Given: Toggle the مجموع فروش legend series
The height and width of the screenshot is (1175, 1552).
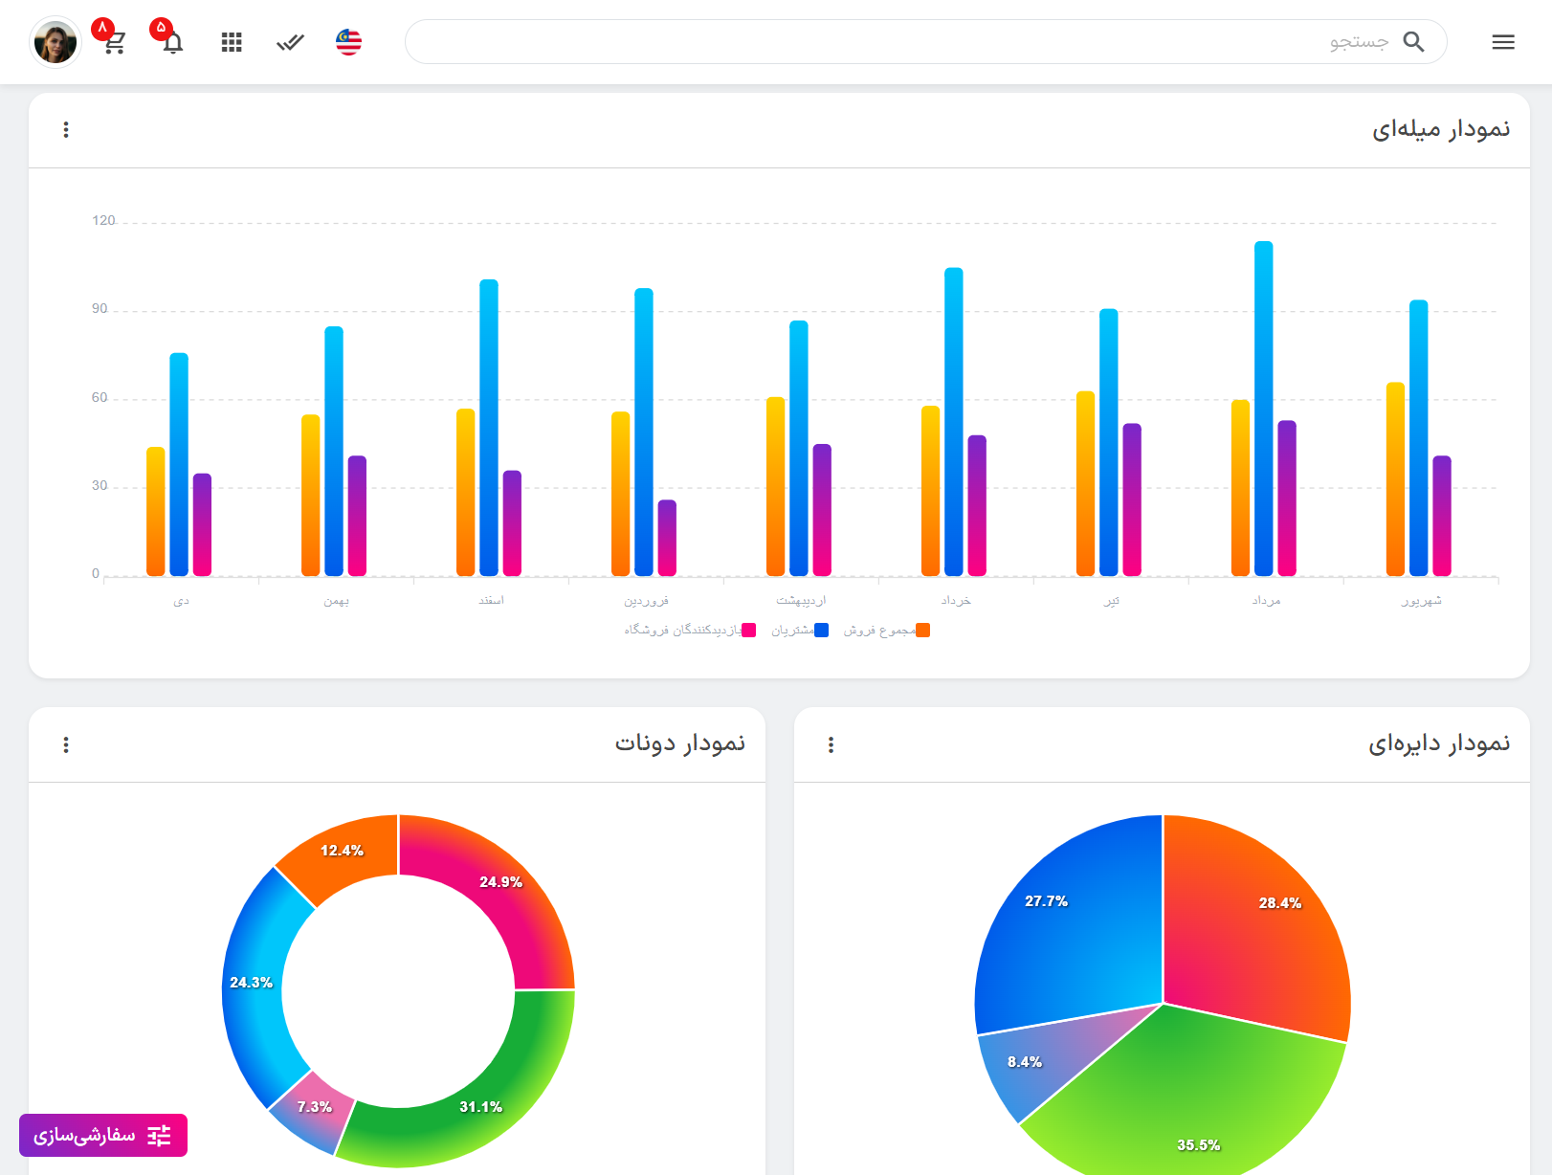Looking at the screenshot, I should (x=887, y=630).
